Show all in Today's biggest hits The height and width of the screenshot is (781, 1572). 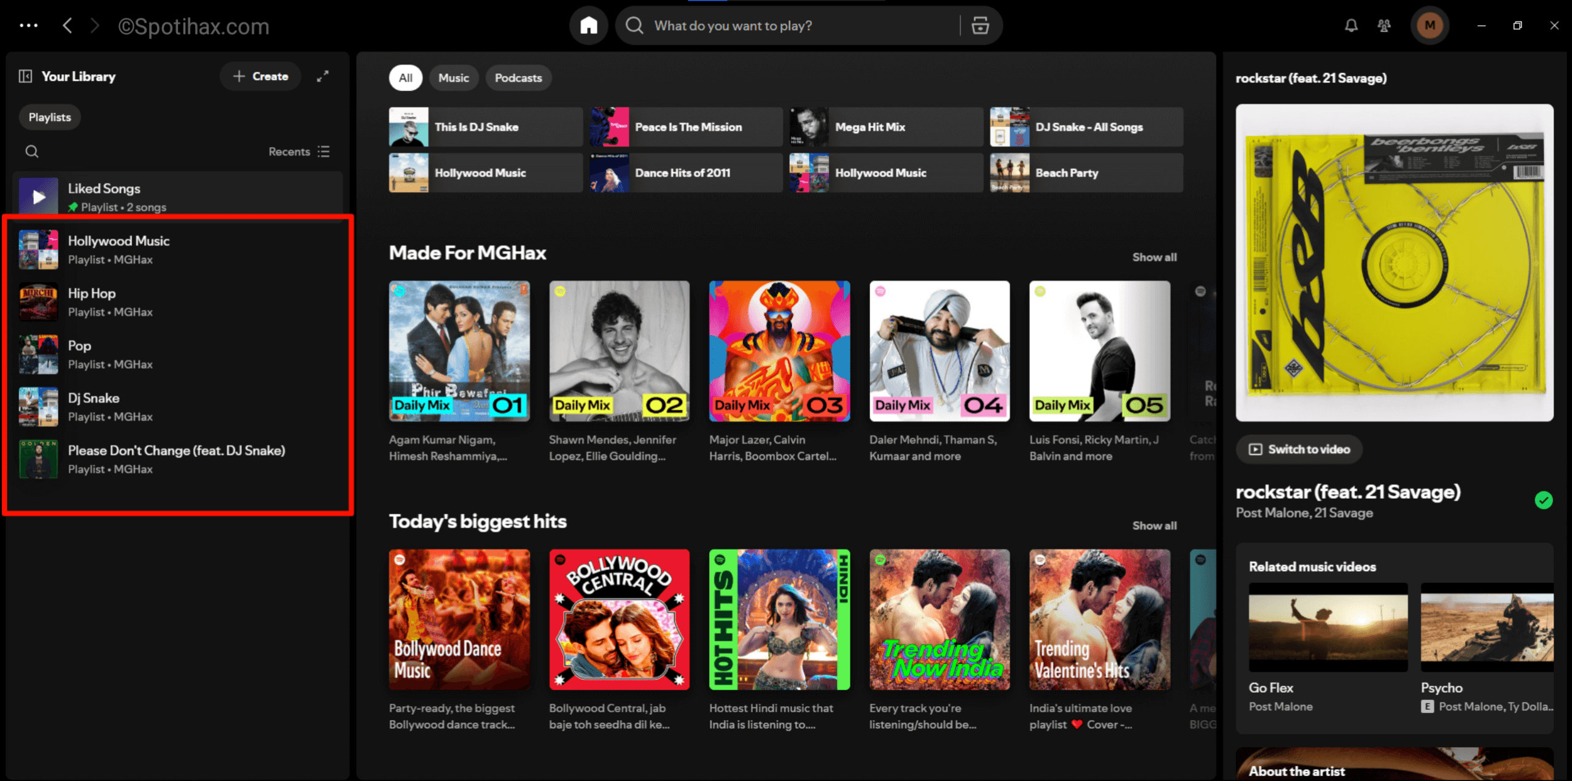pyautogui.click(x=1154, y=526)
